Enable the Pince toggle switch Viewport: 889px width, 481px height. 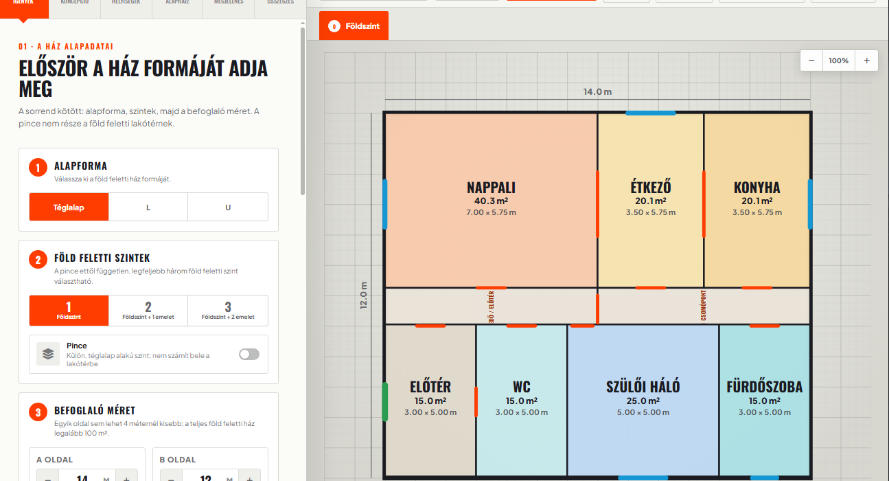[x=249, y=355]
